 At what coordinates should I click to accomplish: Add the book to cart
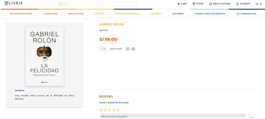(116, 49)
